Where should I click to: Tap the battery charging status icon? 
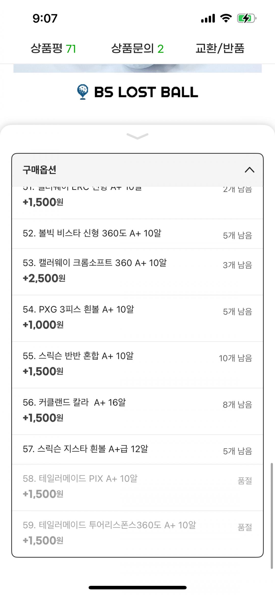tap(246, 18)
